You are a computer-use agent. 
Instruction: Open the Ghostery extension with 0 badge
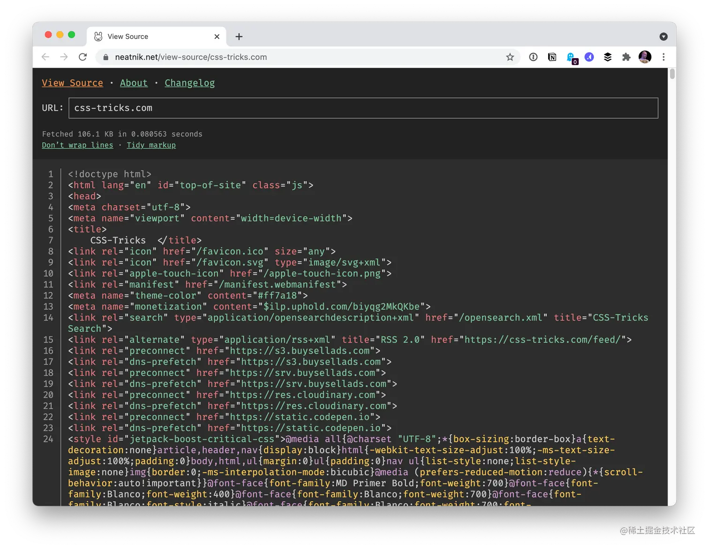[x=572, y=58]
